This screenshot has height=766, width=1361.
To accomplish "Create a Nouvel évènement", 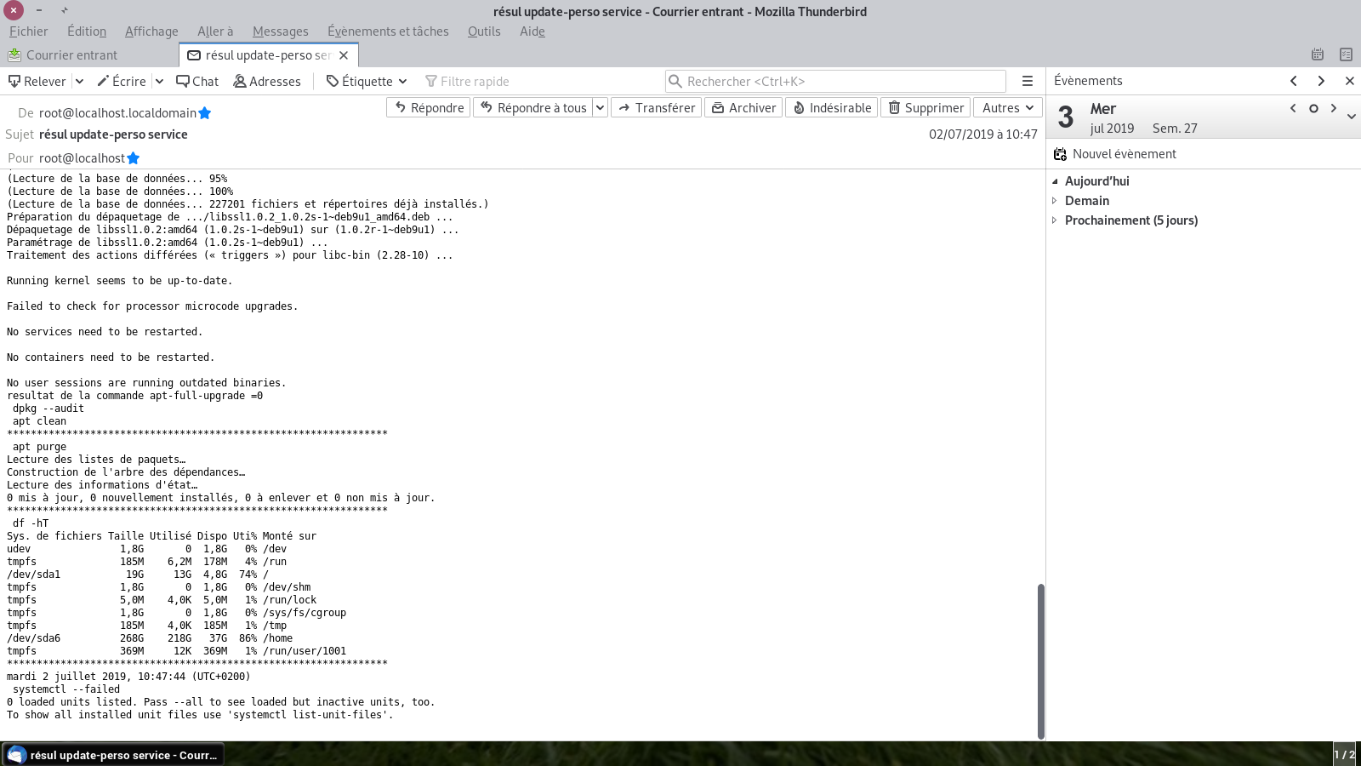I will (1125, 154).
